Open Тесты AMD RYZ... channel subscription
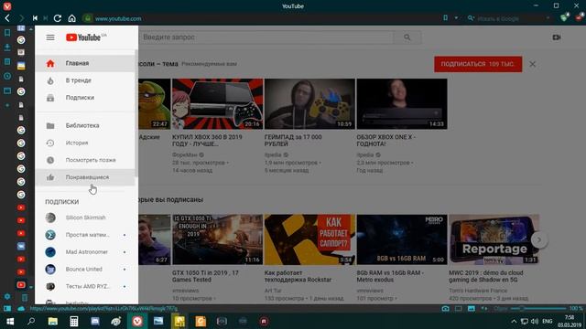Screen dimensions: 586x329 click(85, 286)
